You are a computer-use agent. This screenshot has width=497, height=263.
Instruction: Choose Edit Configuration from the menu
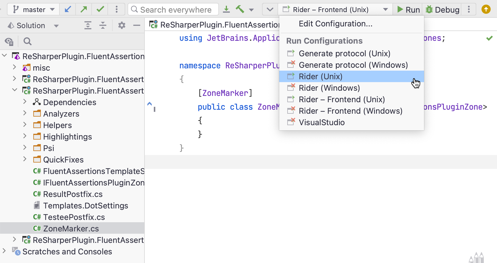tap(335, 24)
